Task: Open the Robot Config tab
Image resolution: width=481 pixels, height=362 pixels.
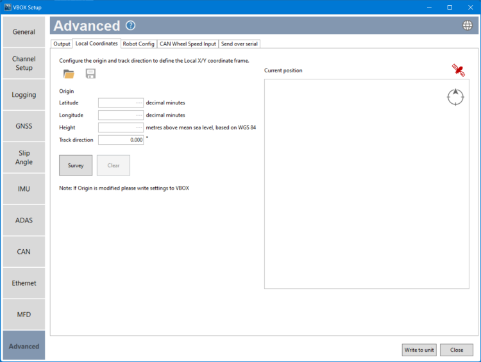Action: (x=139, y=44)
